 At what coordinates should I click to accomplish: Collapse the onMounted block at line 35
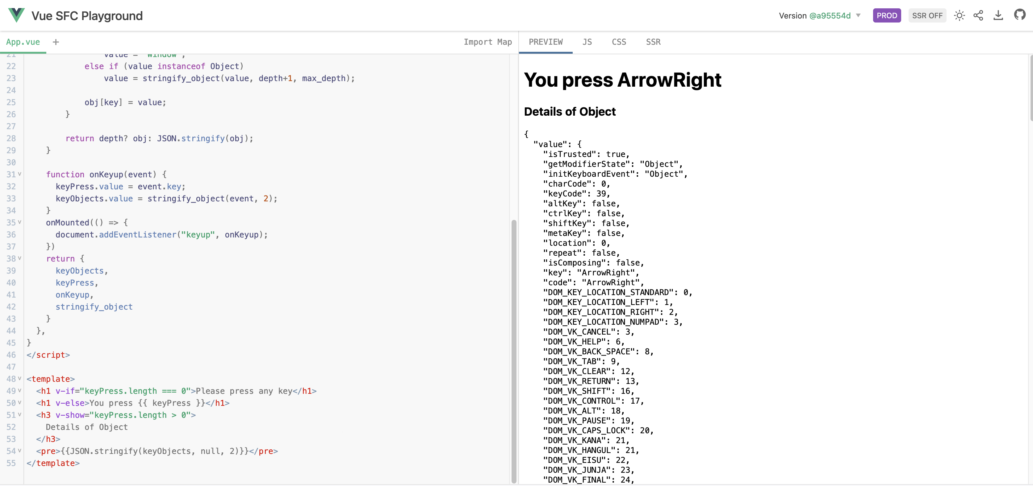pos(20,222)
